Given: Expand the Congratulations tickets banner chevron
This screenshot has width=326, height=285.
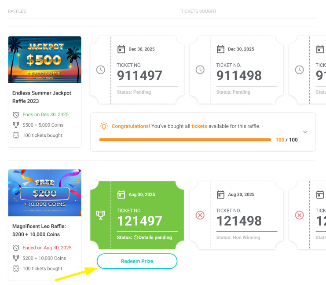Looking at the screenshot, I should pos(305,132).
